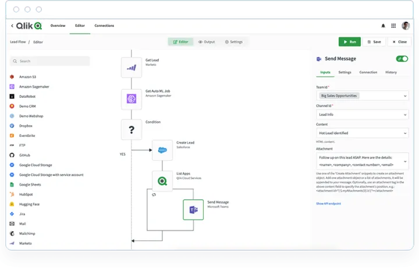Screen dimensions: 419x268
Task: Click the Get Lead Marketo block icon
Action: (132, 67)
